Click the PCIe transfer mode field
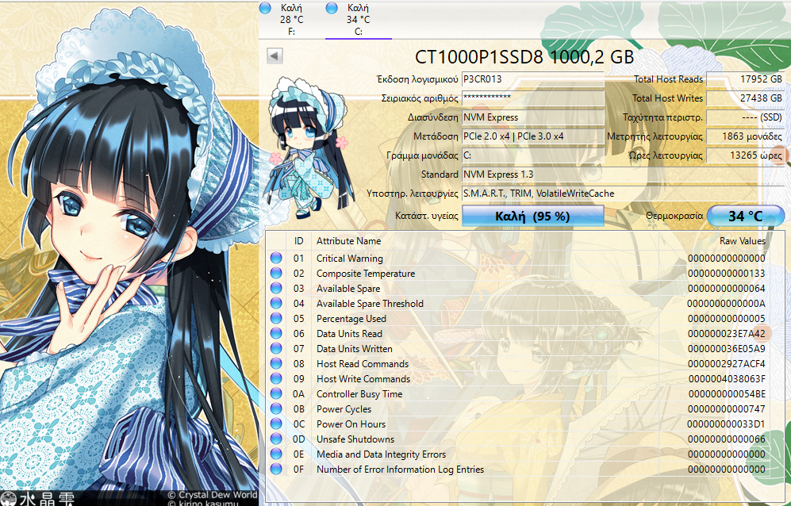791x506 pixels. 532,136
